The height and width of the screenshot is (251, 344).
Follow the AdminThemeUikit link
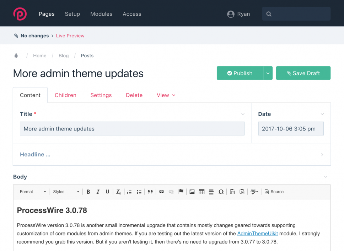[258, 234]
